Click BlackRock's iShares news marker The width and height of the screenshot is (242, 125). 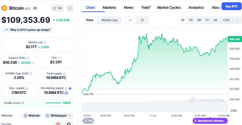[210, 121]
